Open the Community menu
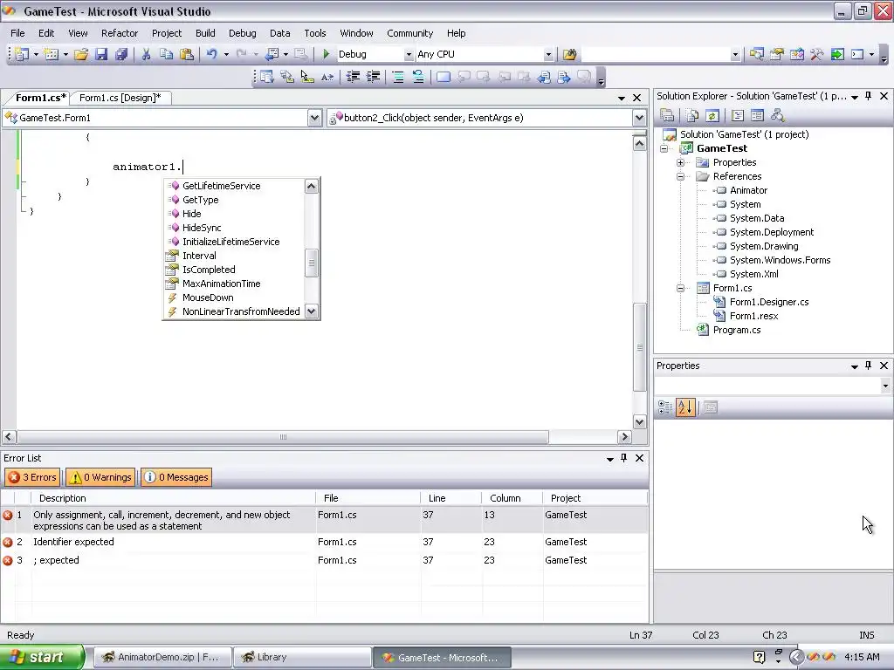This screenshot has width=894, height=670. [410, 33]
